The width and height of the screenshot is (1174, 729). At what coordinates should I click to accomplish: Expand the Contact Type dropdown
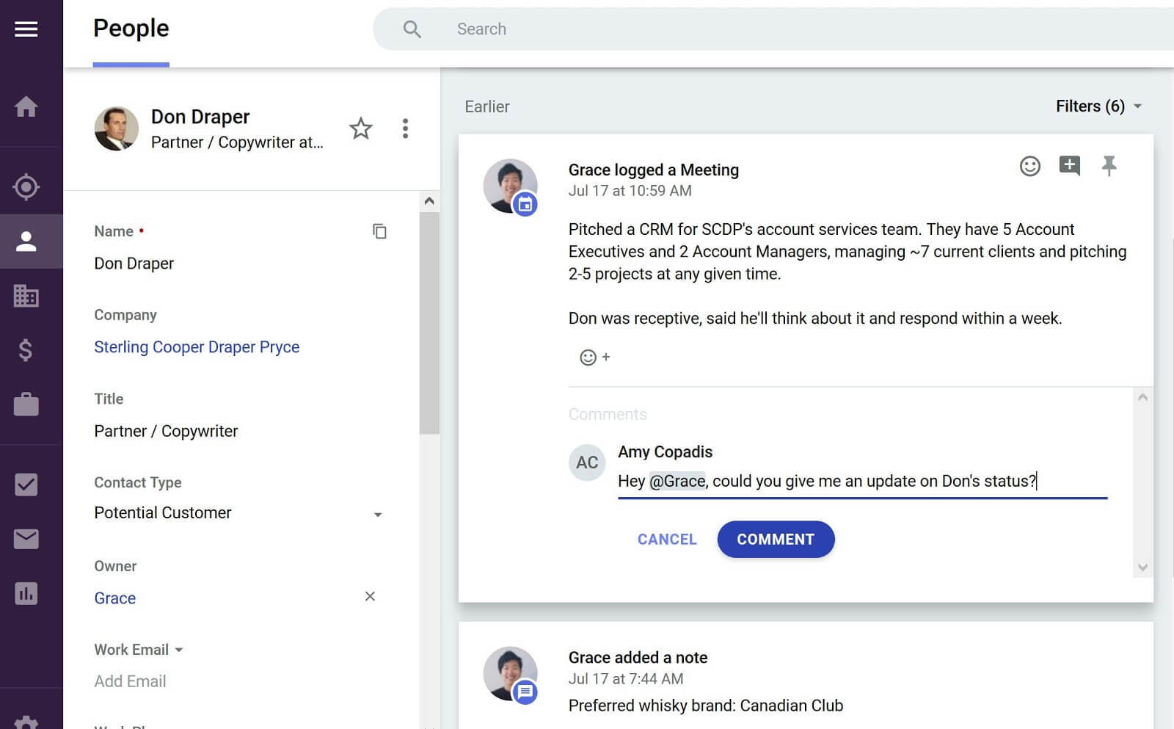point(378,514)
